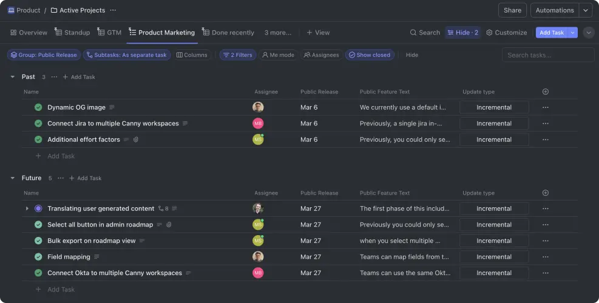Open attachment icon of Additional effort factors
This screenshot has height=303, width=599.
(x=135, y=139)
